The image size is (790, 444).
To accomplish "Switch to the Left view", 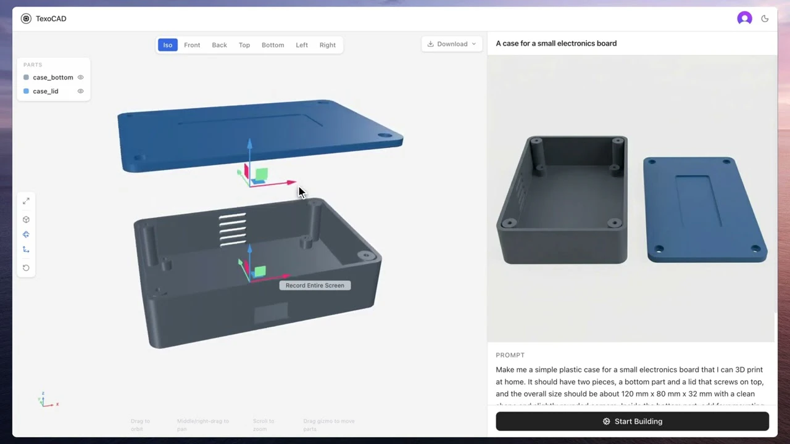I will click(x=302, y=45).
